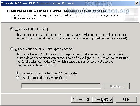Click the SSL description paragraph about Certification Authority
The height and width of the screenshot is (106, 140).
(72, 60)
